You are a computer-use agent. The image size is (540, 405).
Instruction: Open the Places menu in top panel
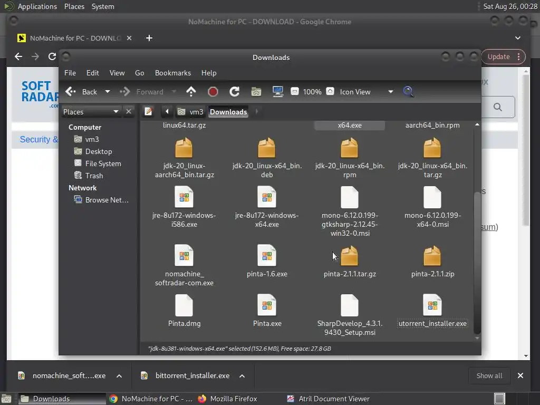point(74,6)
